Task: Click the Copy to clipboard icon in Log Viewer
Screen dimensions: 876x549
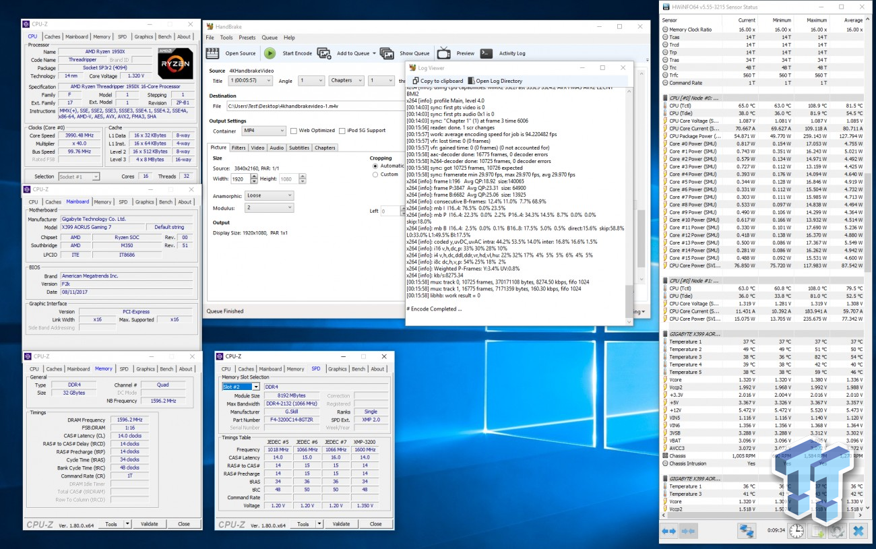Action: click(416, 81)
